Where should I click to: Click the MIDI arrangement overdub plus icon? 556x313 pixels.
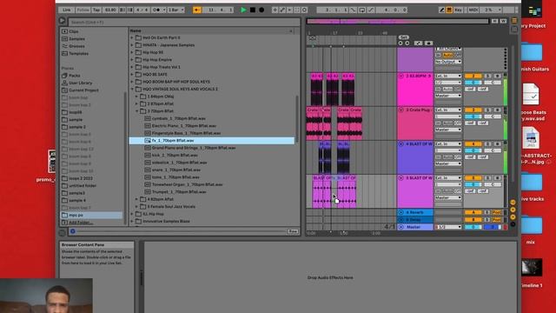[x=275, y=10]
